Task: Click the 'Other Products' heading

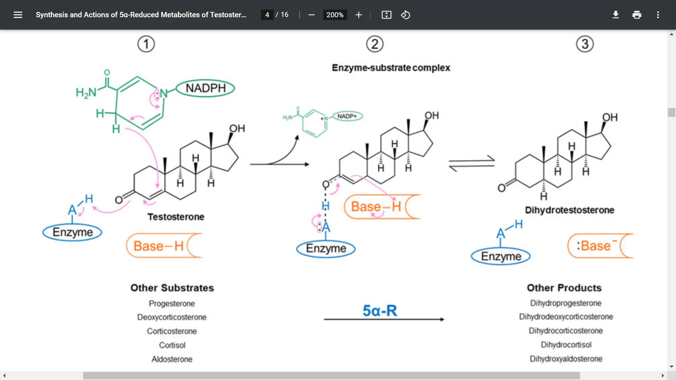Action: 564,288
